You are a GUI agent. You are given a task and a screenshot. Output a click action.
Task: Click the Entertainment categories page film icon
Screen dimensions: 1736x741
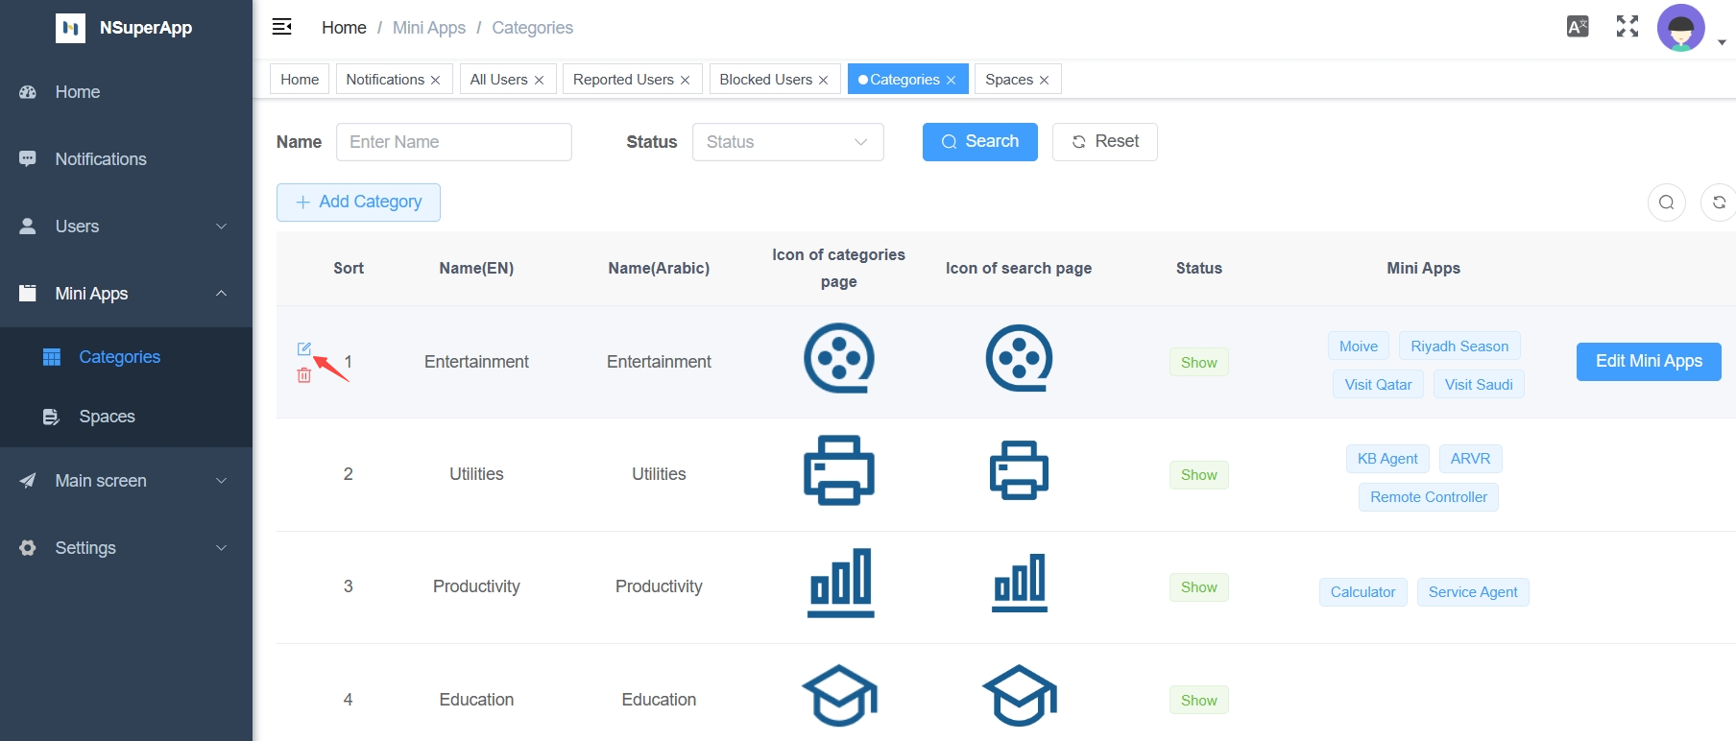(838, 359)
